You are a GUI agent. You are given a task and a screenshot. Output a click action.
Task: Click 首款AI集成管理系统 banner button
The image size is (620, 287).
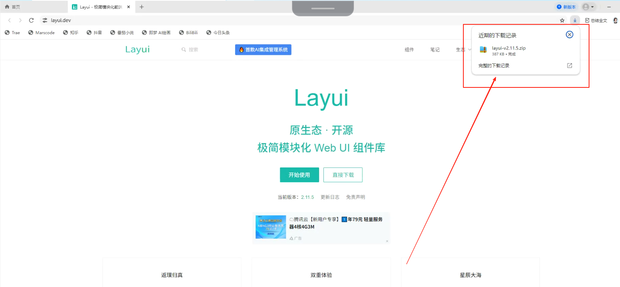coord(263,50)
